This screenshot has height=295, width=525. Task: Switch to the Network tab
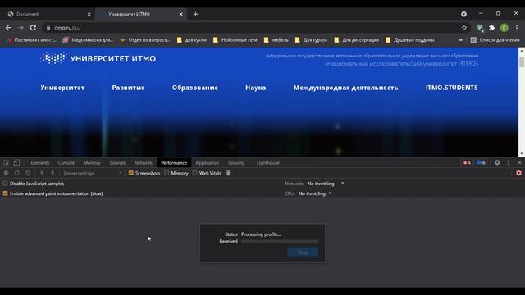(144, 162)
